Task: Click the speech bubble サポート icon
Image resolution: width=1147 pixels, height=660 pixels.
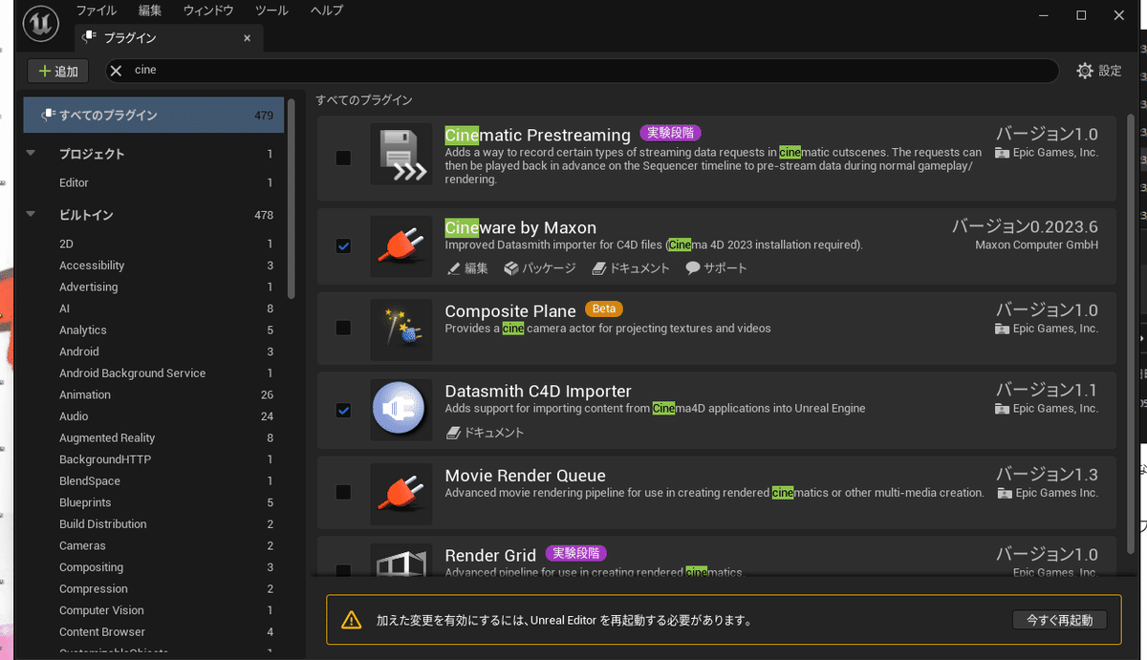Action: [x=693, y=268]
